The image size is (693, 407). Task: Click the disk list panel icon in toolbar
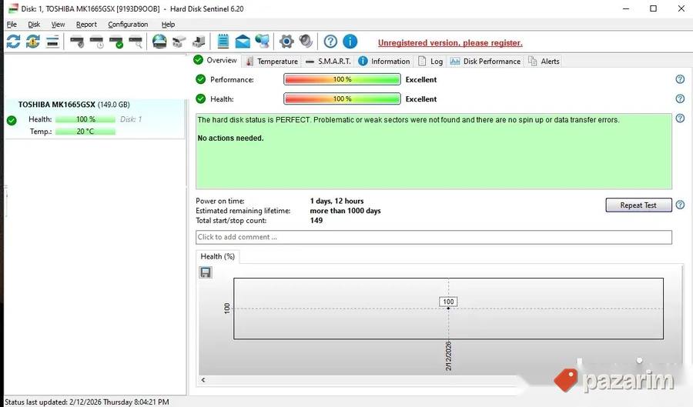point(52,42)
